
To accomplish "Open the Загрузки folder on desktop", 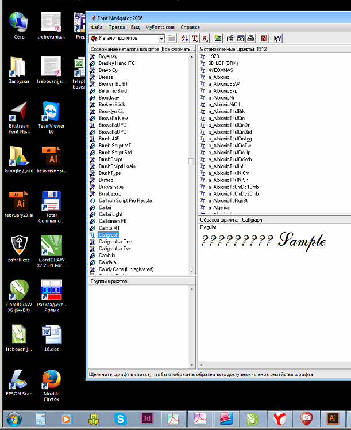I will pyautogui.click(x=19, y=70).
